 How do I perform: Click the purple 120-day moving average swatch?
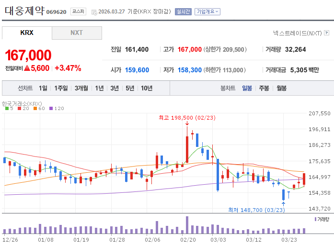tap(51, 109)
